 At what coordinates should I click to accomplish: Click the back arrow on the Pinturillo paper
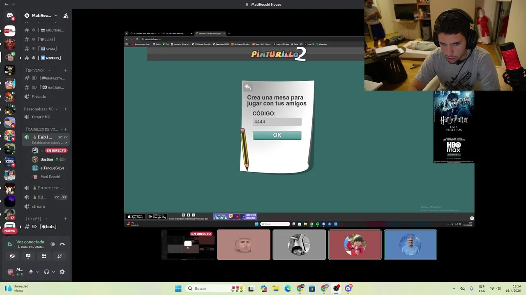coord(247,87)
